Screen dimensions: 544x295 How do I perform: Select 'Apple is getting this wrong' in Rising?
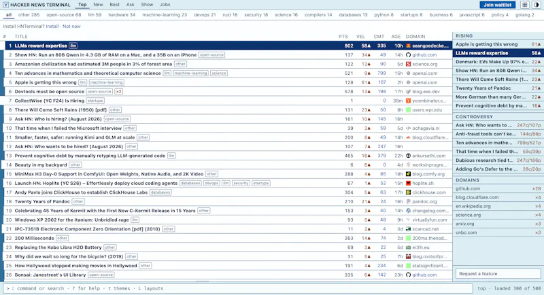[x=498, y=44]
